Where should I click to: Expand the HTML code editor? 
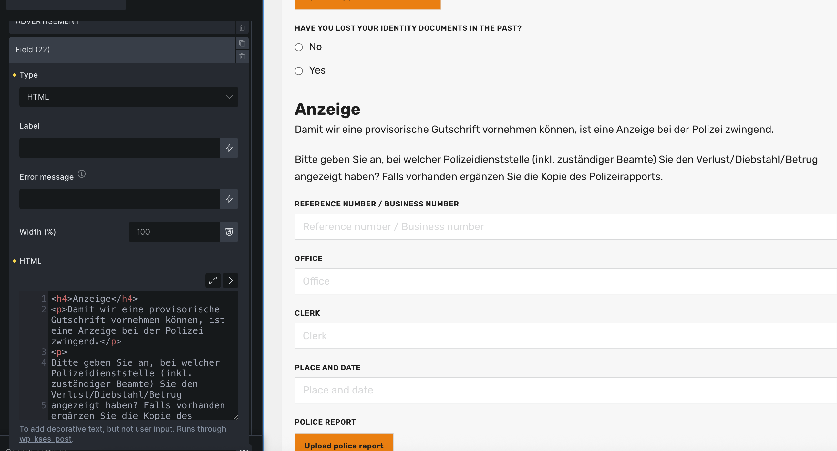(213, 280)
